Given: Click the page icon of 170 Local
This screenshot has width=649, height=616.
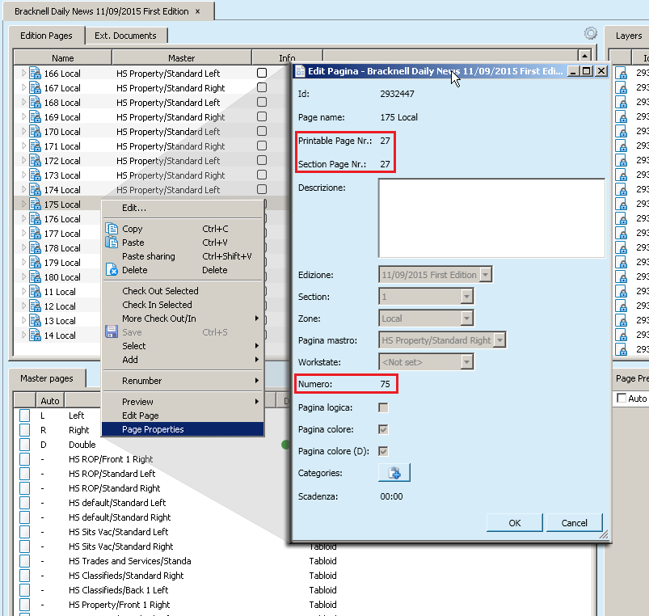Looking at the screenshot, I should (x=36, y=132).
